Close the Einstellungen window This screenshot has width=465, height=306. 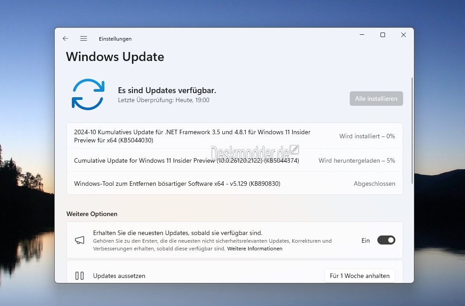tap(404, 35)
